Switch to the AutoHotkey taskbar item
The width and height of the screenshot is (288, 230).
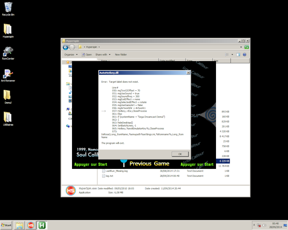(42, 225)
